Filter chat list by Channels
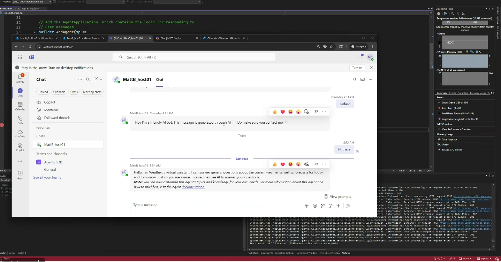 point(59,92)
